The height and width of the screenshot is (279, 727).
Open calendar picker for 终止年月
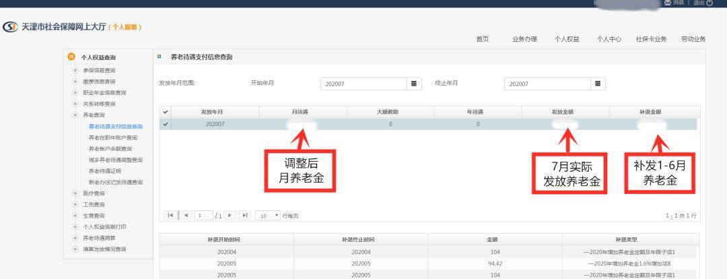[x=597, y=84]
